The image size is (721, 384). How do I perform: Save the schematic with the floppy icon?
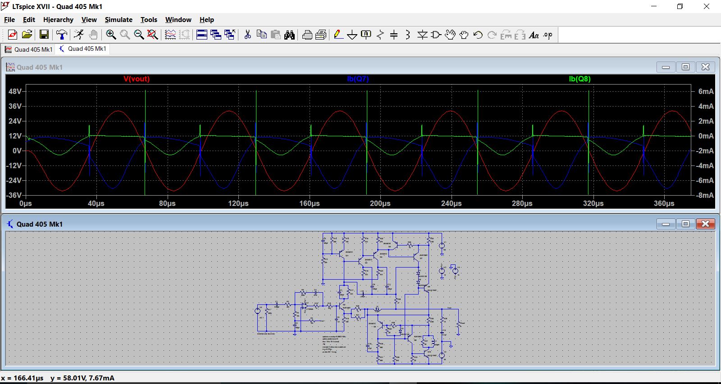[44, 35]
